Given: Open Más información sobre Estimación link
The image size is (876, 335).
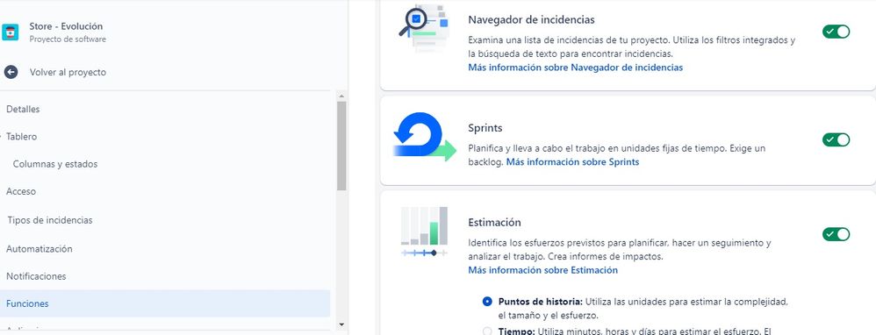Looking at the screenshot, I should (543, 270).
